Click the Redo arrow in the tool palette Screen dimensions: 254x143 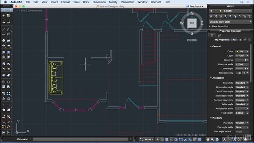(x=9, y=22)
